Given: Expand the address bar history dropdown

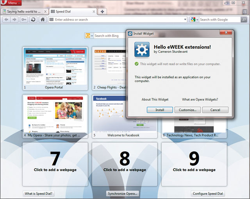Looking at the screenshot, I should pos(185,20).
